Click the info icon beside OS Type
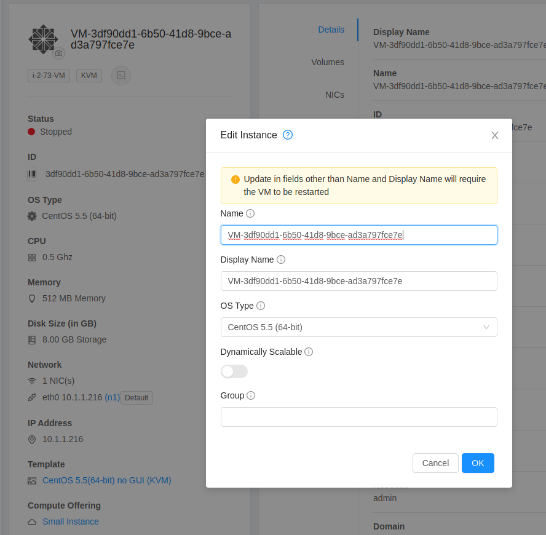This screenshot has height=535, width=546. click(x=260, y=306)
